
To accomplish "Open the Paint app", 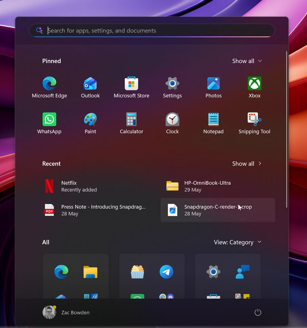I will pyautogui.click(x=90, y=123).
